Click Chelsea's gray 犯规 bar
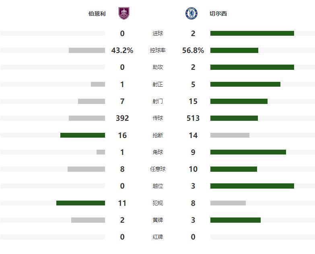The width and height of the screenshot is (315, 254). [x=228, y=203]
